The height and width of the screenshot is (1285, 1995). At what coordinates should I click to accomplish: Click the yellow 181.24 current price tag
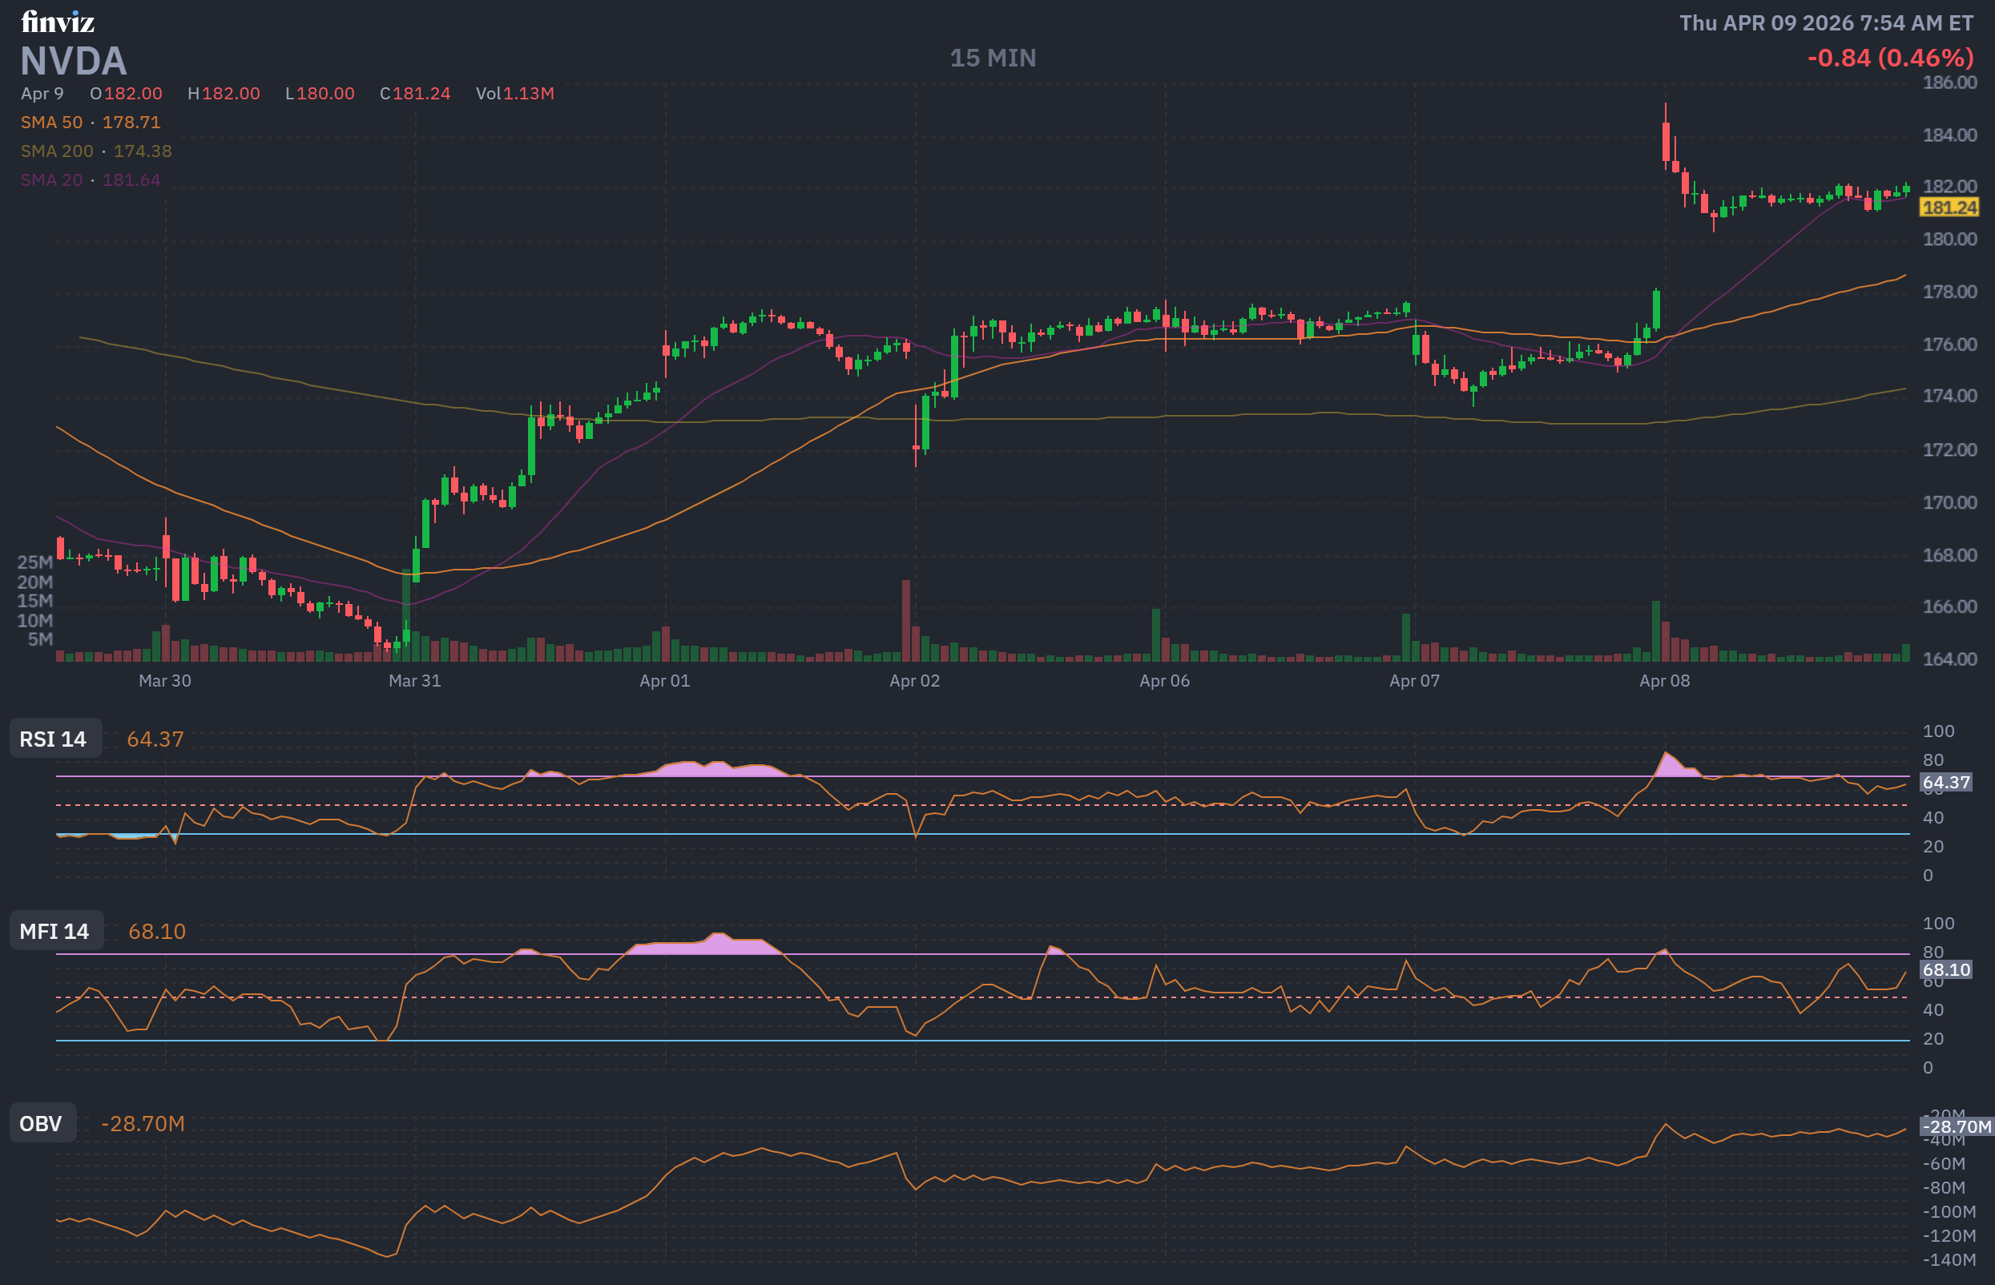click(x=1949, y=207)
